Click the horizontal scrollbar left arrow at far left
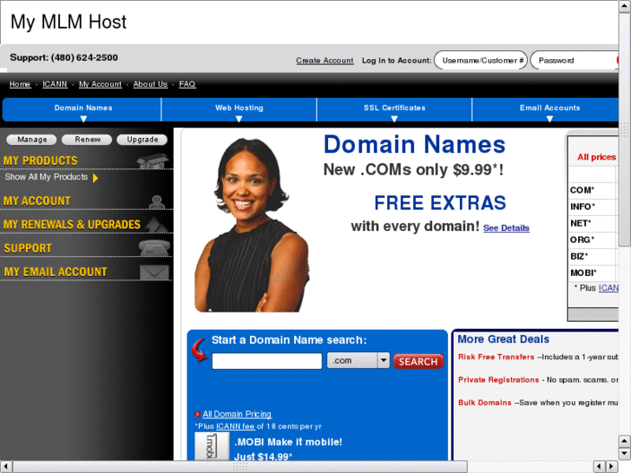This screenshot has height=473, width=631. [6, 467]
